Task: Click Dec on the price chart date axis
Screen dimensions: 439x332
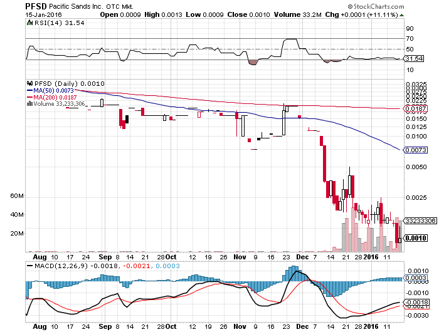Action: pos(302,257)
